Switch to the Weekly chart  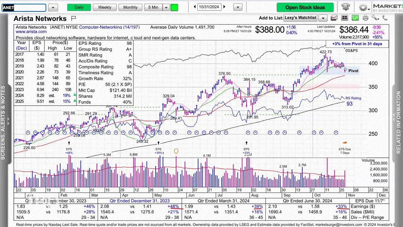point(104,7)
